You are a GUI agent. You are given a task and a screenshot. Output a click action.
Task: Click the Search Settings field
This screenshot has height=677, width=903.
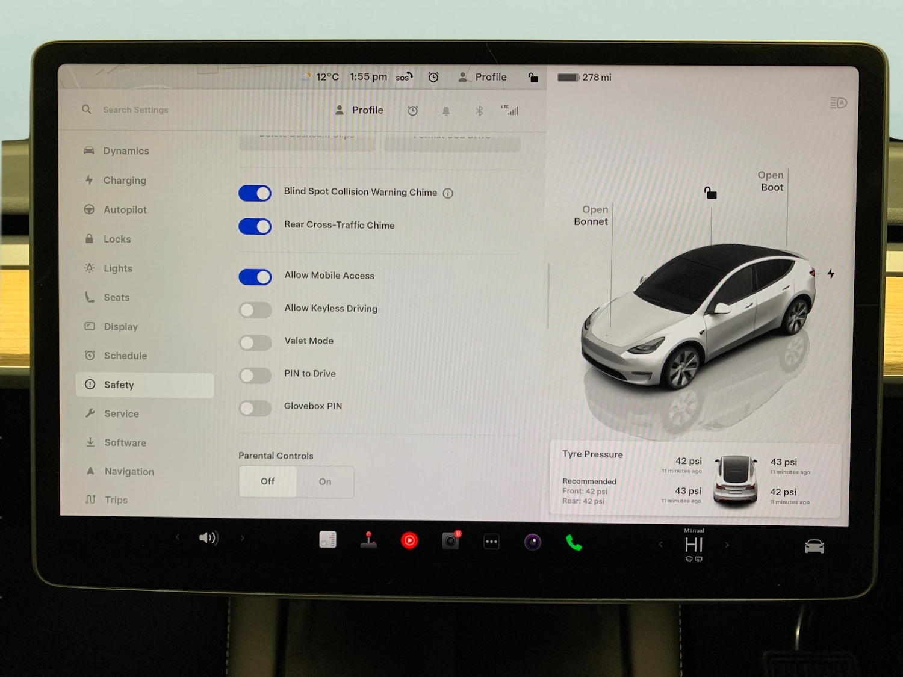pyautogui.click(x=136, y=110)
